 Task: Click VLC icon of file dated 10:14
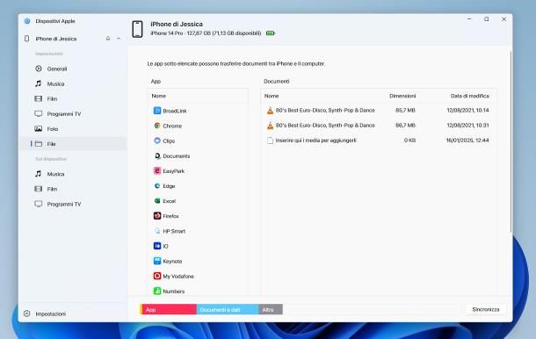[x=270, y=111]
